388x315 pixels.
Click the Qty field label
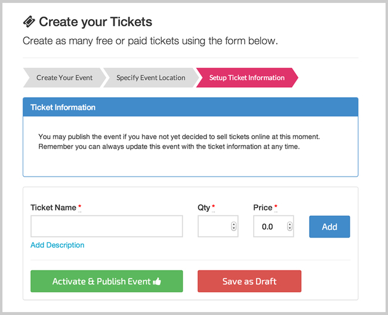coord(204,208)
